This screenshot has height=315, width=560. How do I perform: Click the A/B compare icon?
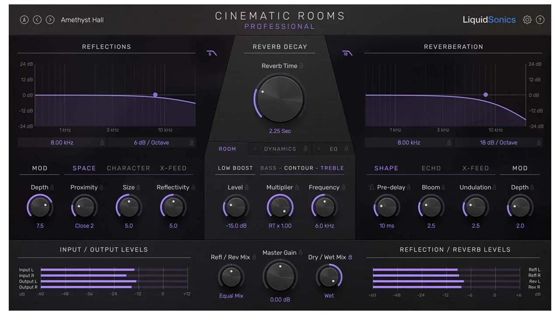click(24, 20)
